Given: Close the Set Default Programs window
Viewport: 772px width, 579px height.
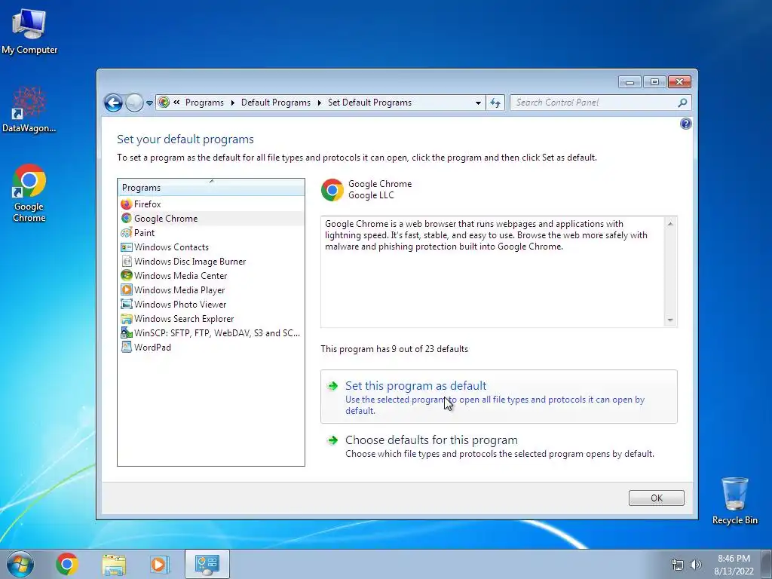Looking at the screenshot, I should [x=679, y=81].
